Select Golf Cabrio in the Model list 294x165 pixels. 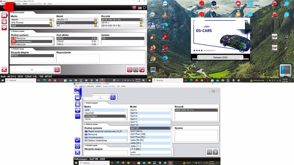tap(150, 131)
